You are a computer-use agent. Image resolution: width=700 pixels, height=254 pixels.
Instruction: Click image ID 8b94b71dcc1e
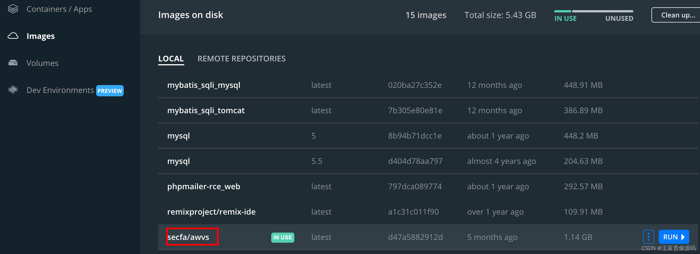pos(415,136)
